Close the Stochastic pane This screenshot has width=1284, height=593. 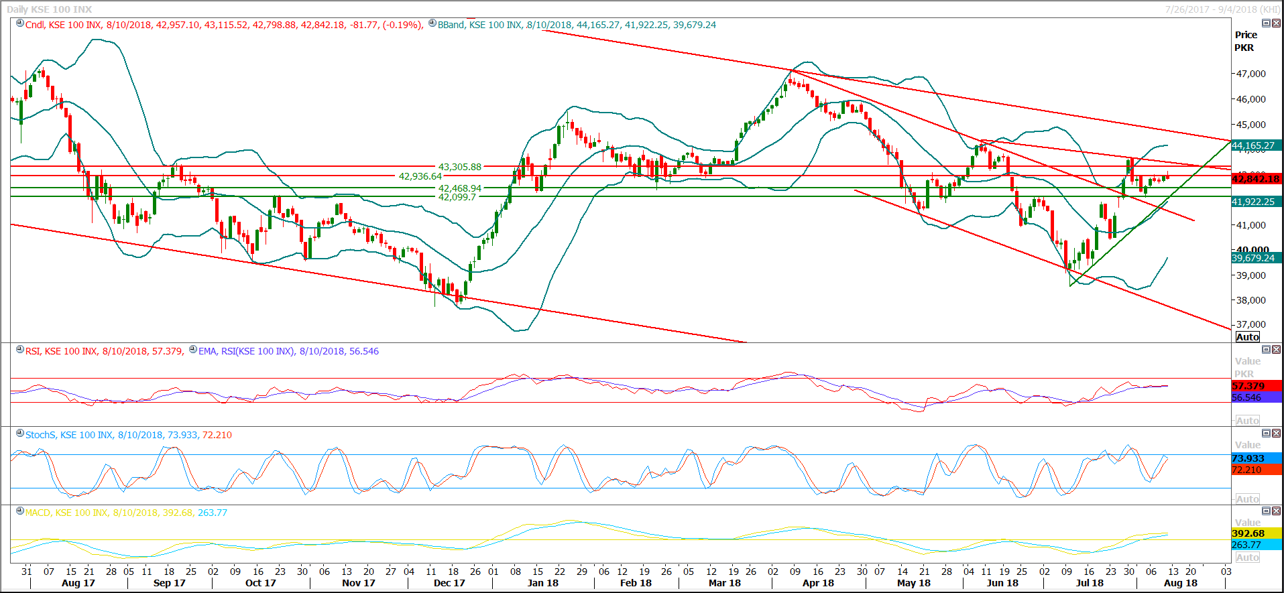tap(1276, 434)
